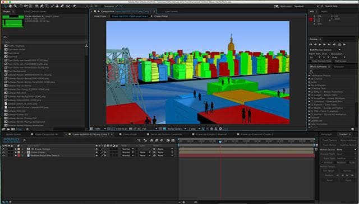Image resolution: width=359 pixels, height=204 pixels.
Task: Hide the Medium Royal Blue Solid layer
Action: pyautogui.click(x=3, y=155)
